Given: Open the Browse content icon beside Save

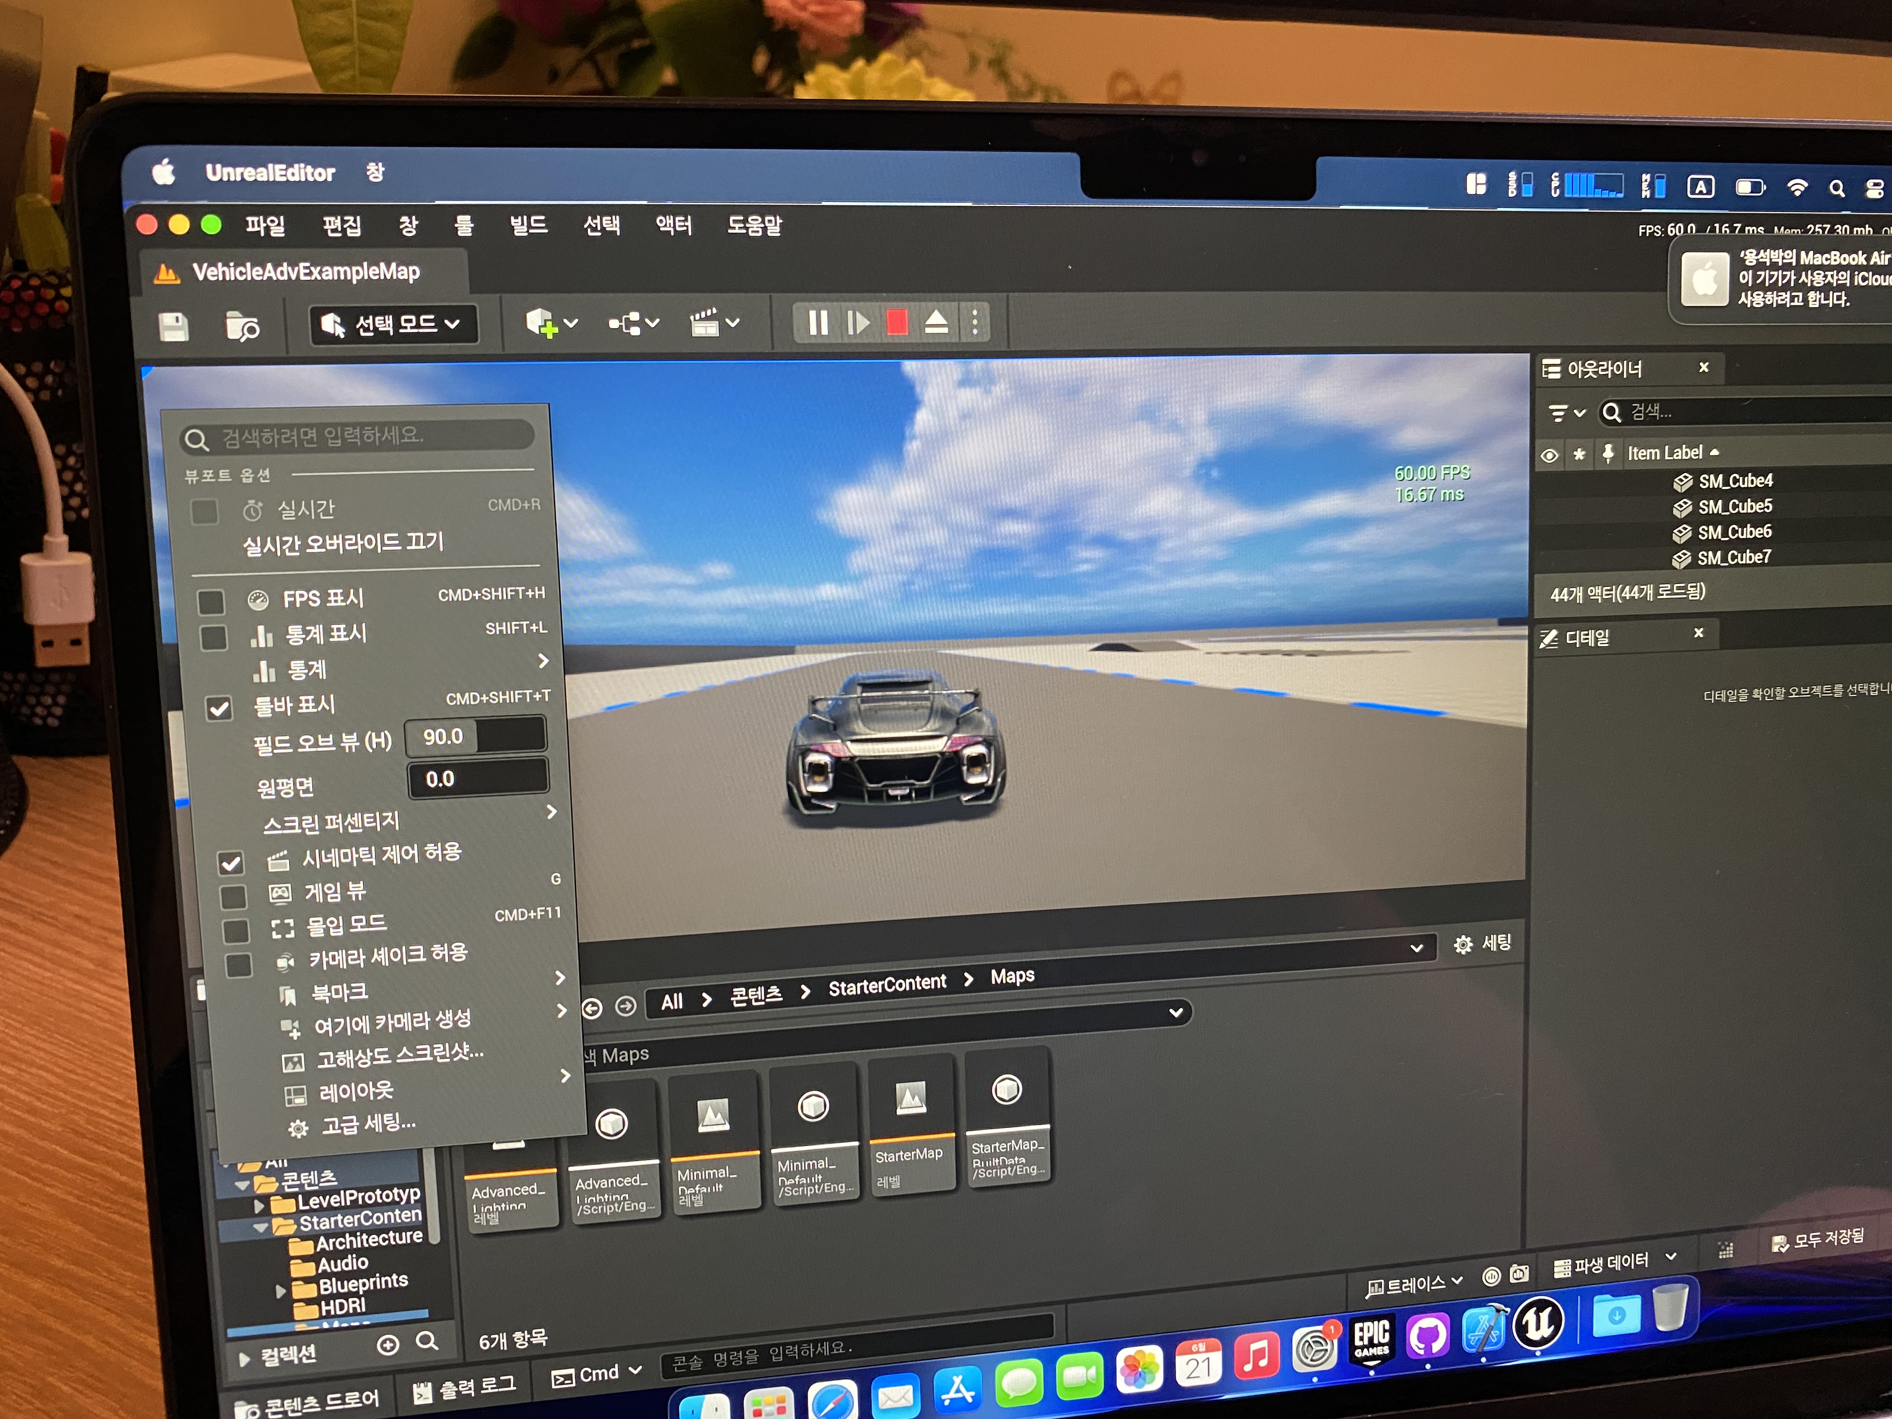Looking at the screenshot, I should (241, 326).
